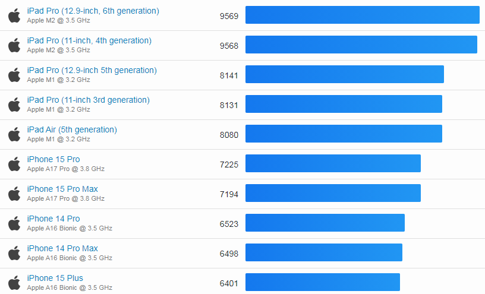
Task: Select the Apple logo next to iPhone 15 Pro Max
Action: (14, 194)
